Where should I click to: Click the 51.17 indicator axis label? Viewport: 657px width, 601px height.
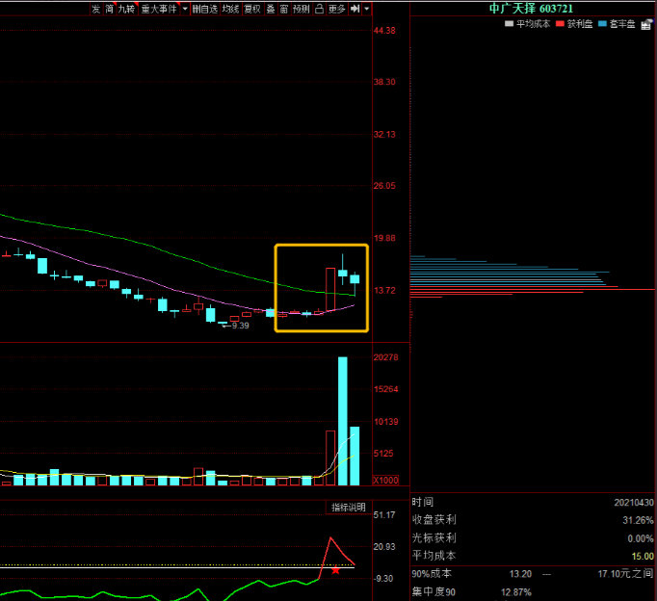coord(384,514)
